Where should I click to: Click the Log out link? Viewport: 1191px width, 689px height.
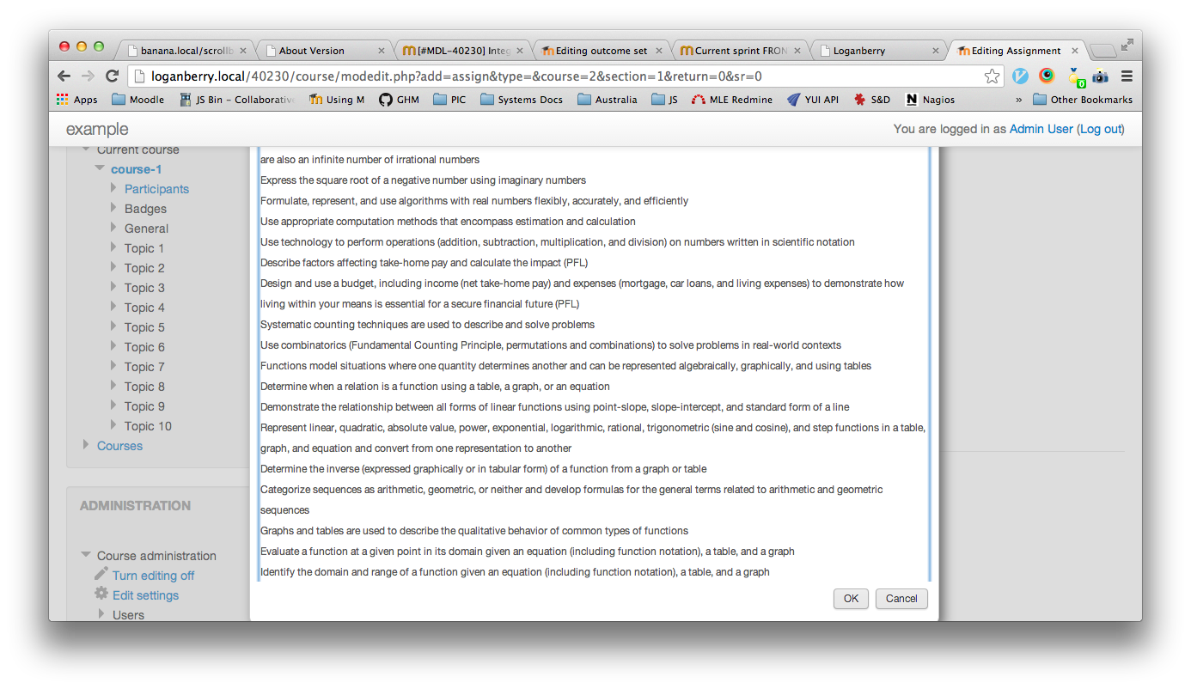click(1101, 129)
